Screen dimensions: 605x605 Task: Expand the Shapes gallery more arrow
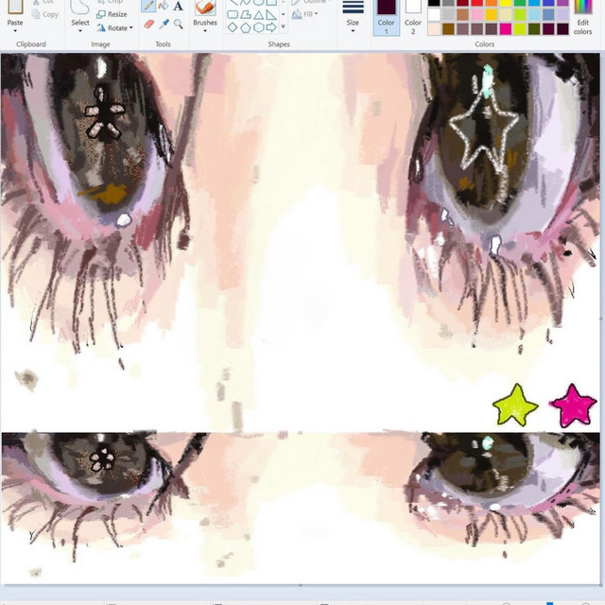(283, 27)
